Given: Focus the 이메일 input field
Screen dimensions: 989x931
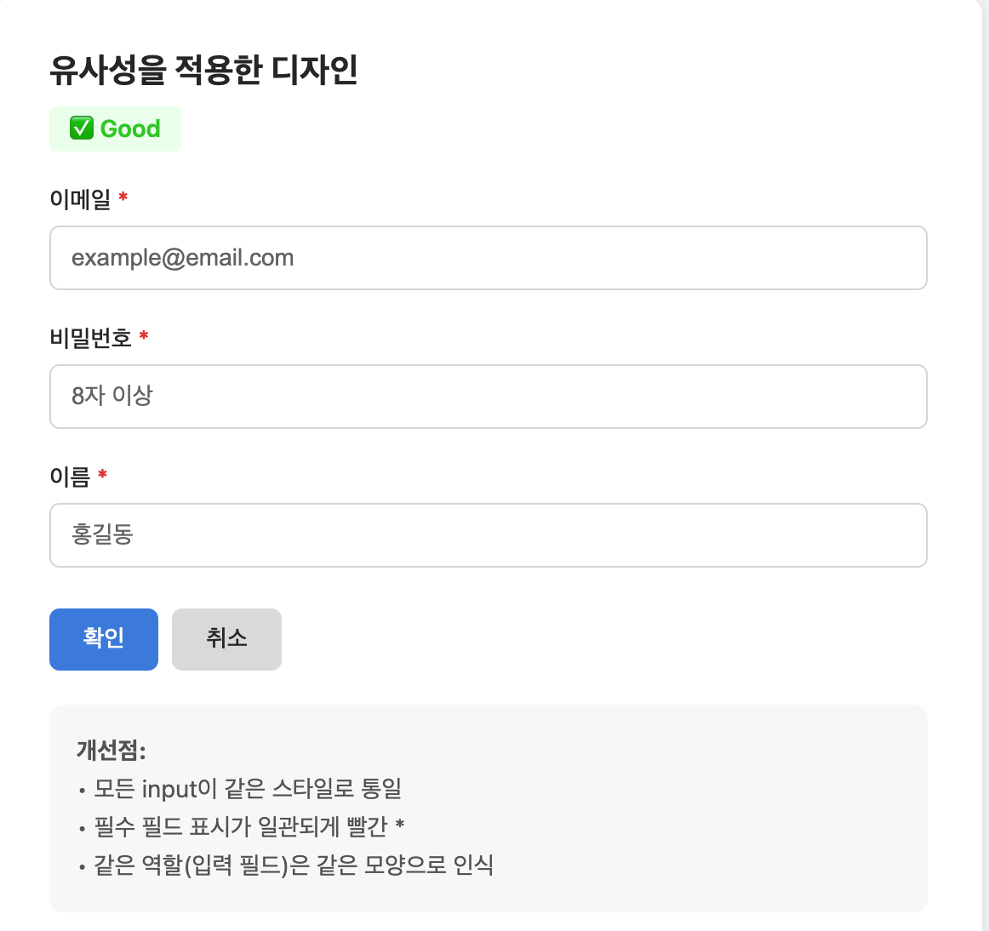Looking at the screenshot, I should [x=488, y=258].
